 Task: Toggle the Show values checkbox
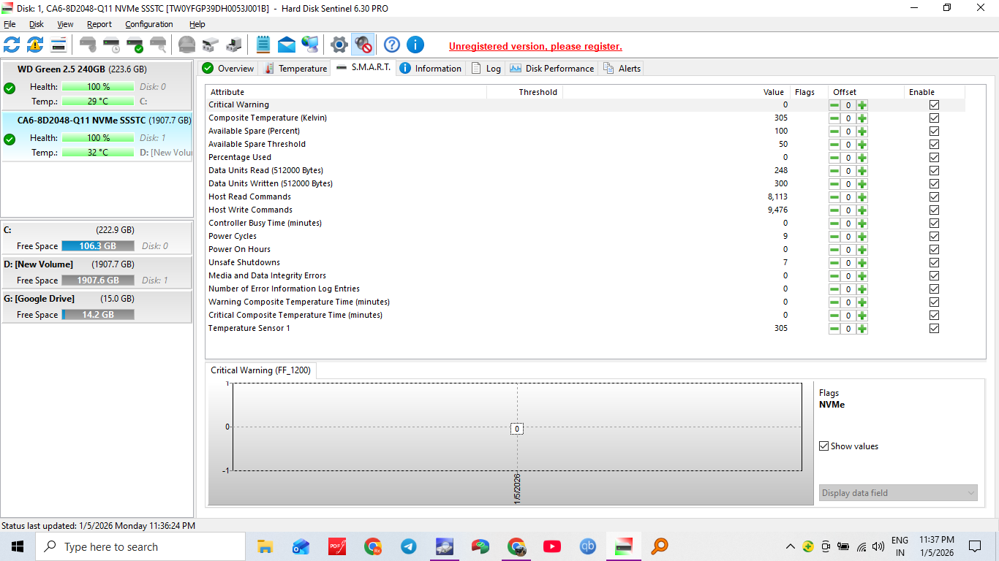(x=824, y=446)
